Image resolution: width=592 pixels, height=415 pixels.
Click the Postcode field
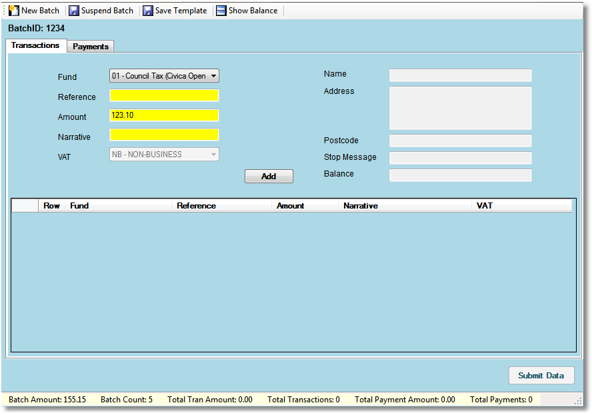click(460, 141)
